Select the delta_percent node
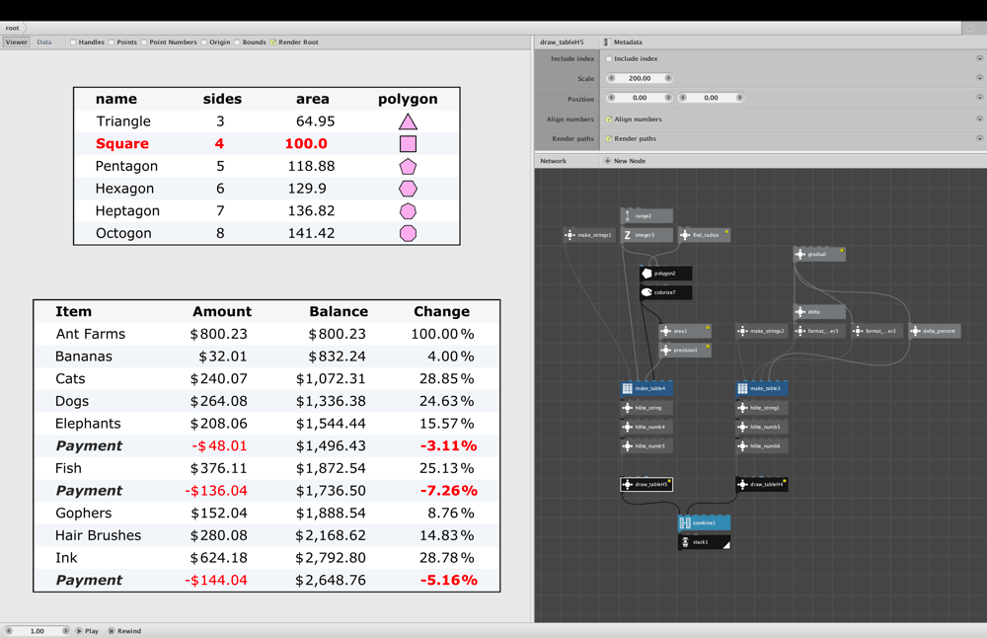 pyautogui.click(x=935, y=331)
